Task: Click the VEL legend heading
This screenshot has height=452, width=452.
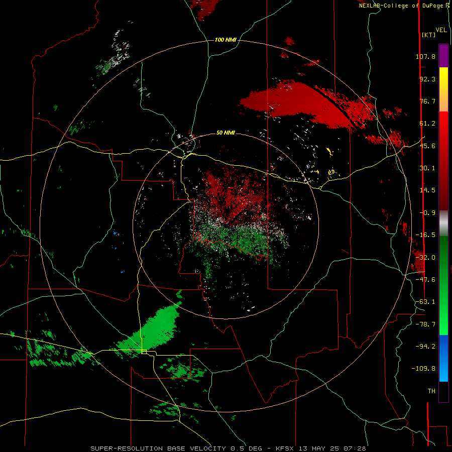Action: tap(441, 30)
